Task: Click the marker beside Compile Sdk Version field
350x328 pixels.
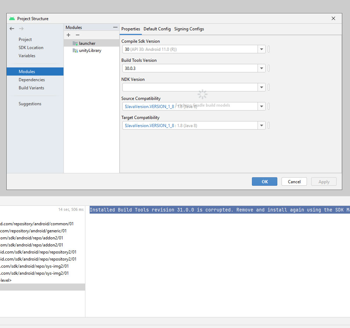Action: 268,49
